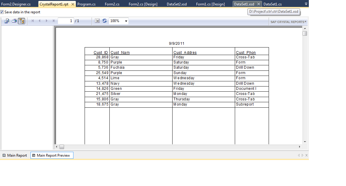Click the Sunday address cell

click(x=180, y=73)
